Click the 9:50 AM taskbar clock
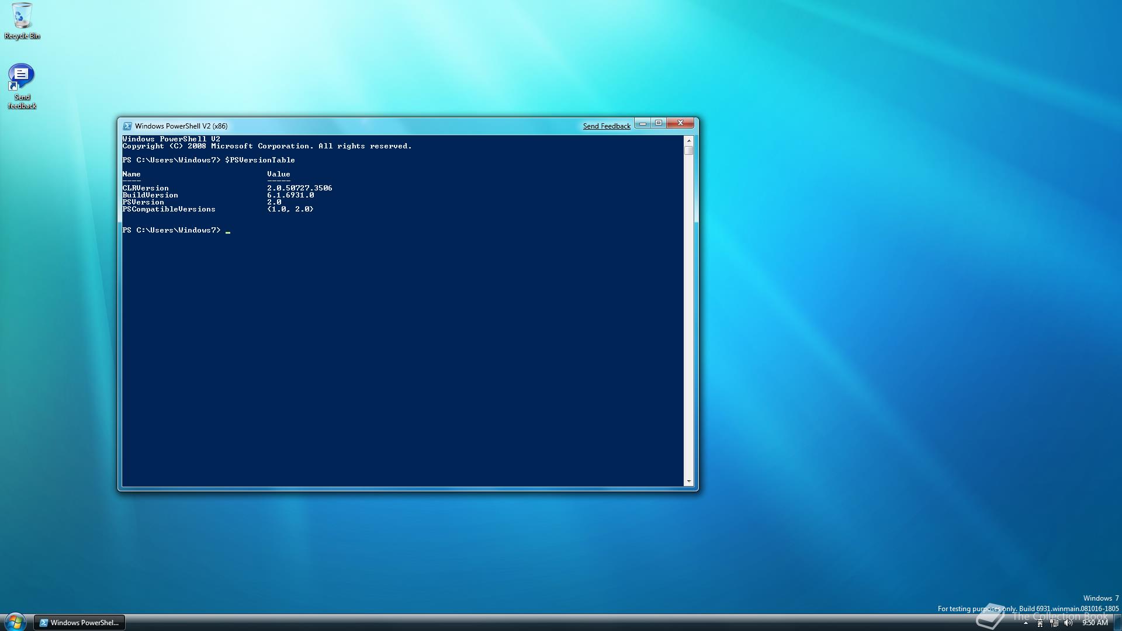This screenshot has width=1122, height=631. pyautogui.click(x=1095, y=623)
